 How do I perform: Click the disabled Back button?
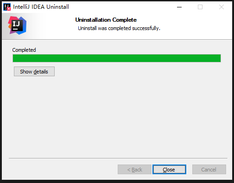134,170
